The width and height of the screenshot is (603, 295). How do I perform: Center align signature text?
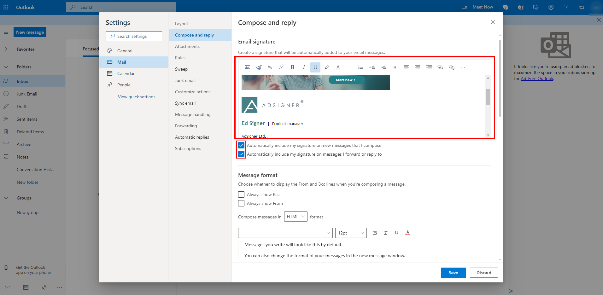(x=418, y=67)
